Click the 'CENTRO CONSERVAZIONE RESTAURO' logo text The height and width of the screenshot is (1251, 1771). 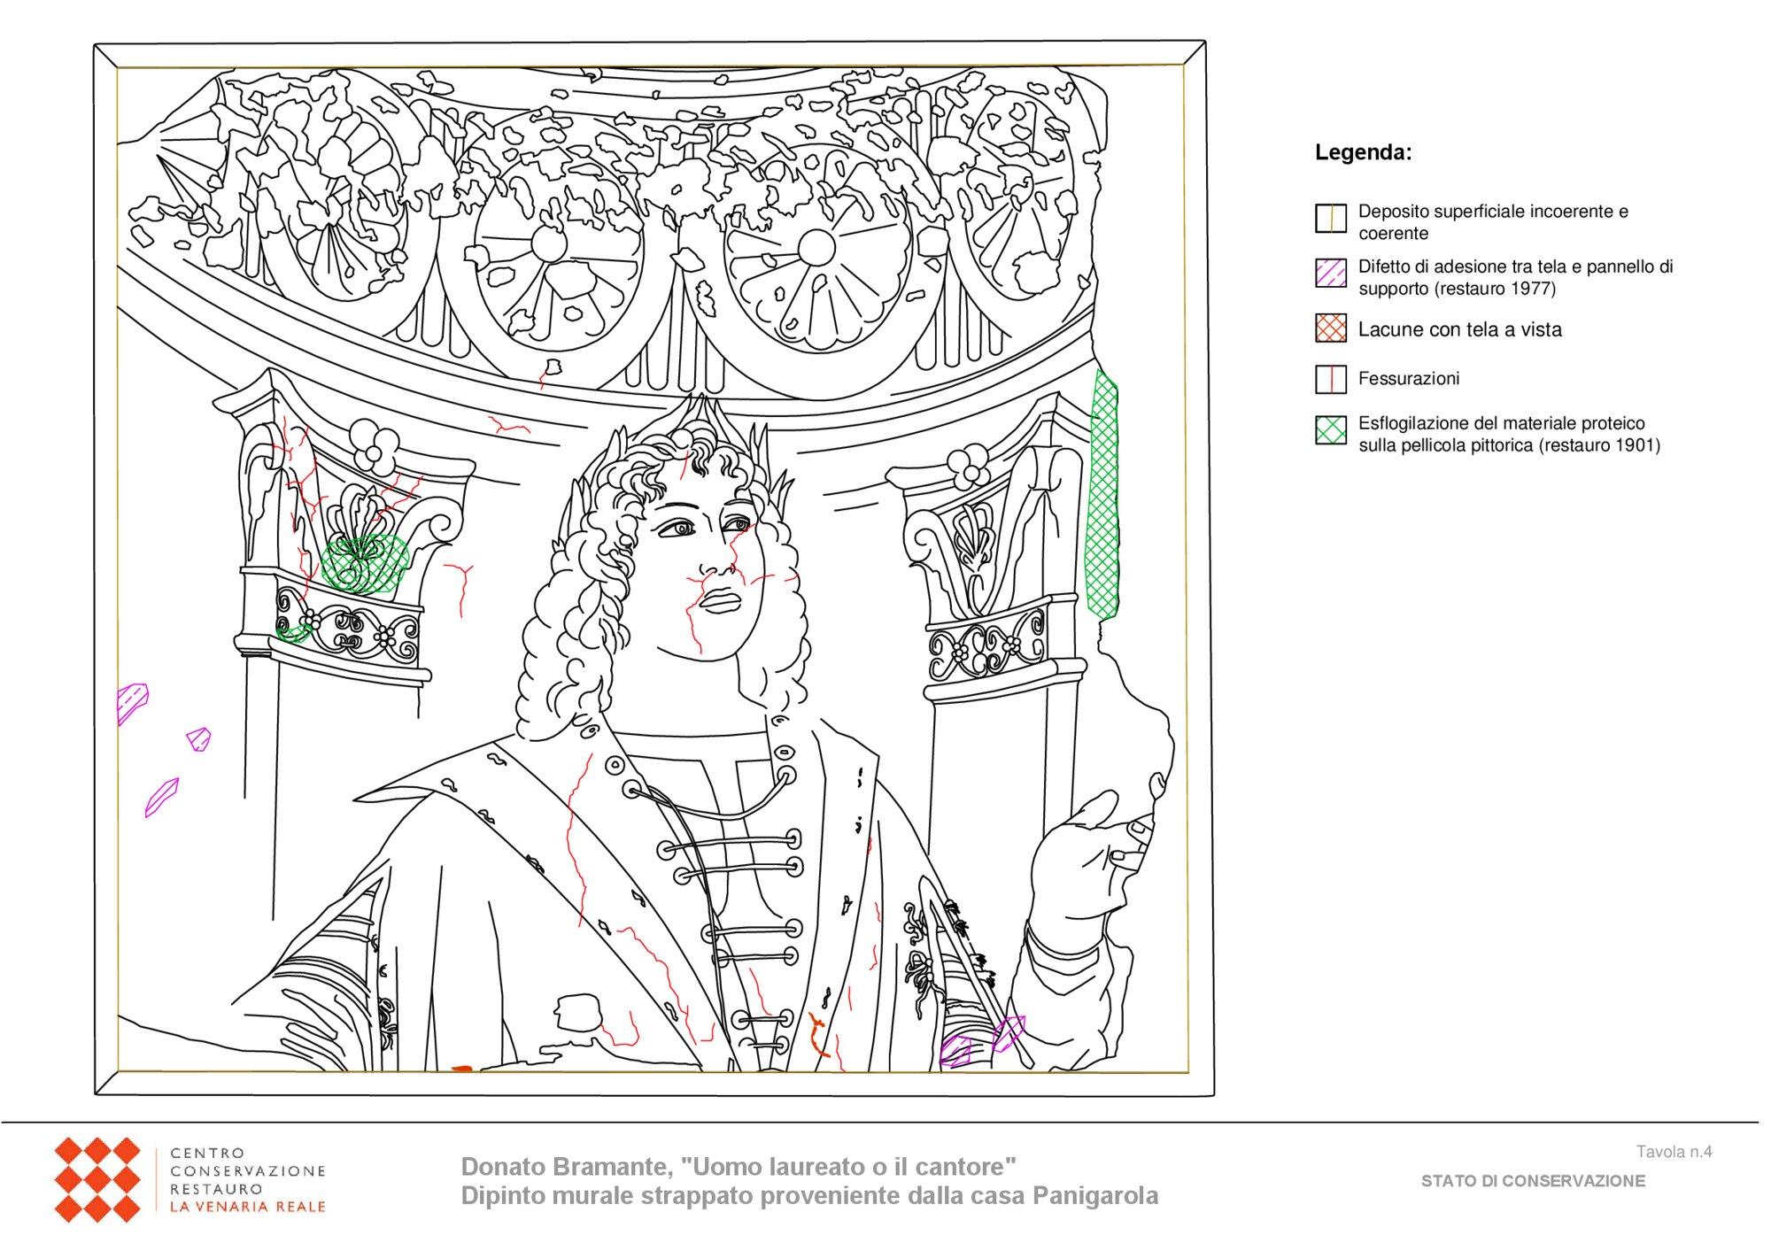[248, 1171]
